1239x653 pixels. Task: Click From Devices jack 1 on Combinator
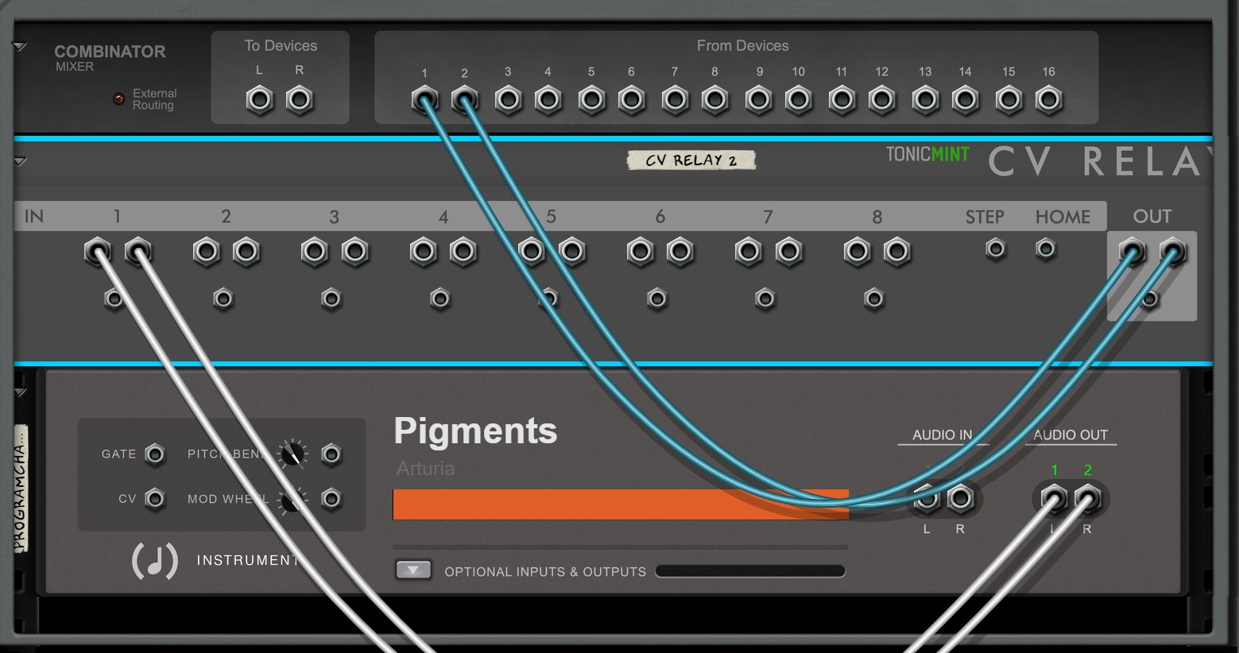coord(424,100)
